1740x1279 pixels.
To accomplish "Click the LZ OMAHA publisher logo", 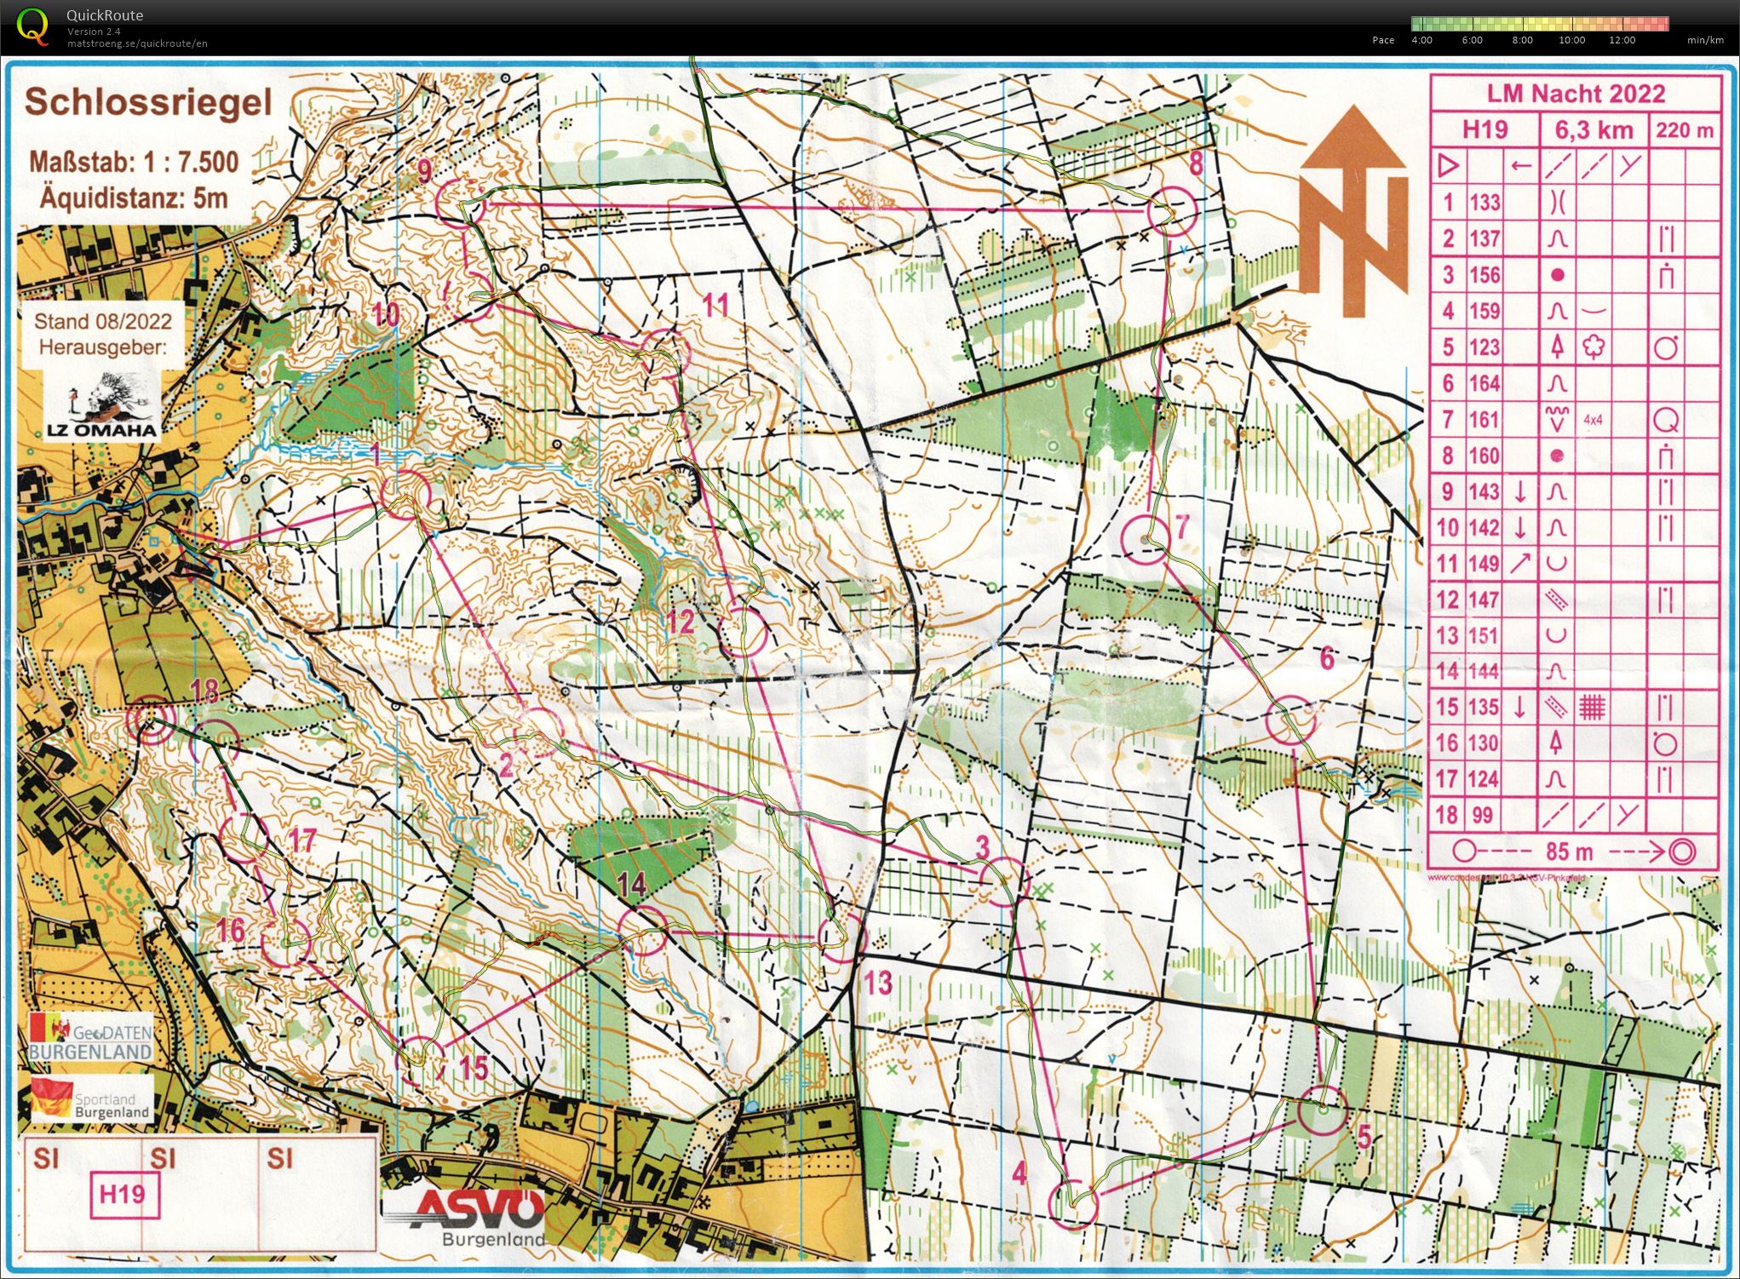I will [102, 407].
